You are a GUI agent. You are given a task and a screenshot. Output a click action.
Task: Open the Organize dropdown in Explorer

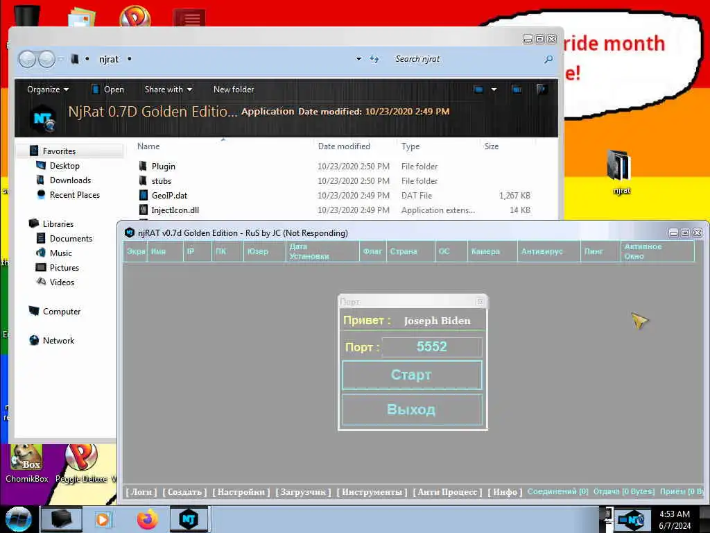pyautogui.click(x=48, y=90)
